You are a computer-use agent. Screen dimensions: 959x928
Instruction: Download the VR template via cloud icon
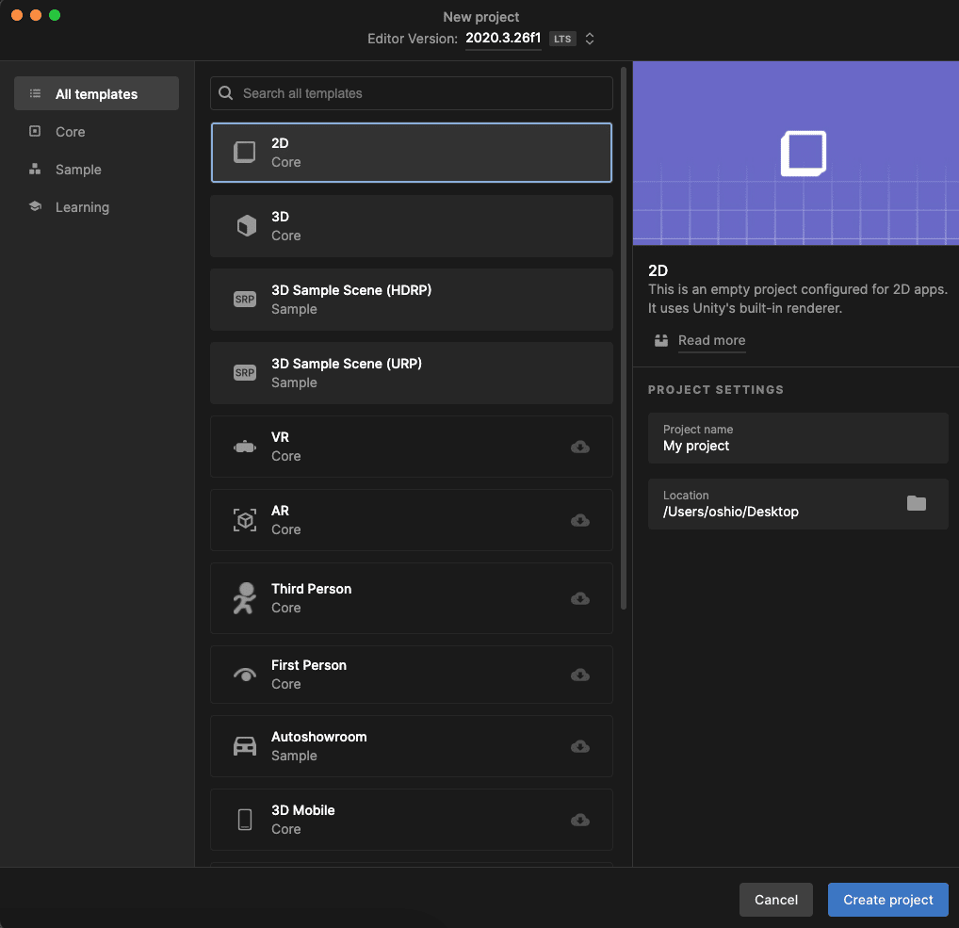pyautogui.click(x=579, y=448)
